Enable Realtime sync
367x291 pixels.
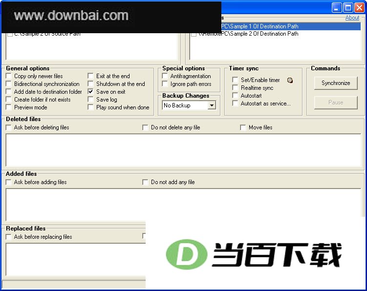[x=235, y=88]
